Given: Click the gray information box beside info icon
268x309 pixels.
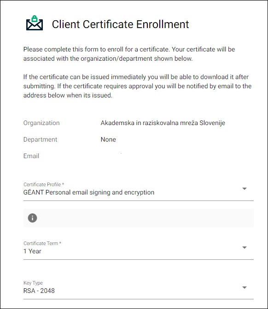Looking at the screenshot, I should pyautogui.click(x=139, y=218).
